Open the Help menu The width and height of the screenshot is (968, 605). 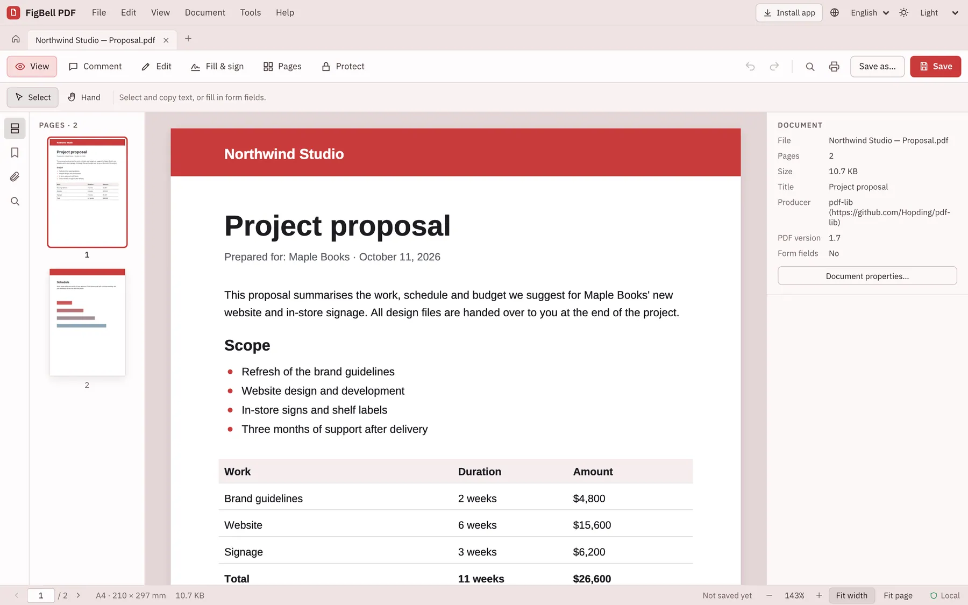click(x=285, y=12)
